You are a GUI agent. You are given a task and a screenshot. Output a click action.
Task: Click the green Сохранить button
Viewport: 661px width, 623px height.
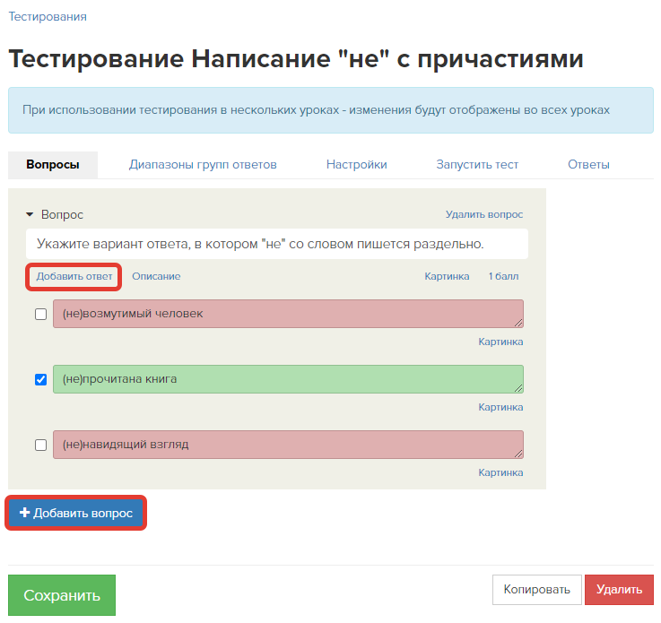coord(62,595)
